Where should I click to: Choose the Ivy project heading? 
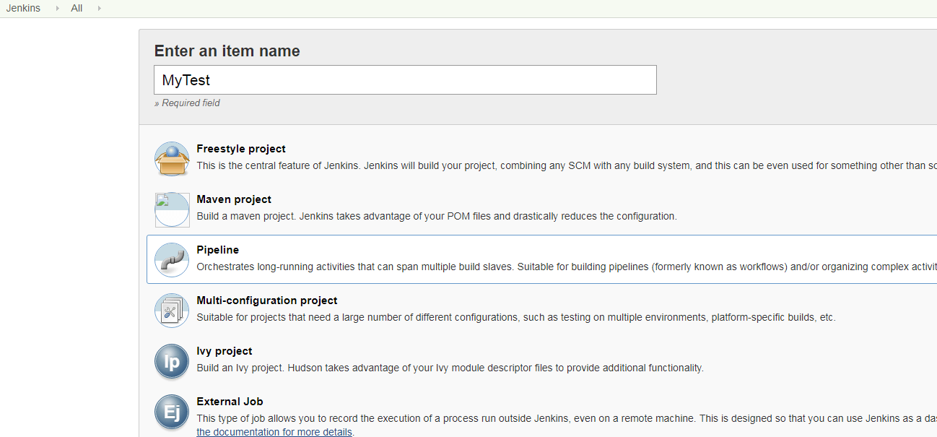[225, 351]
